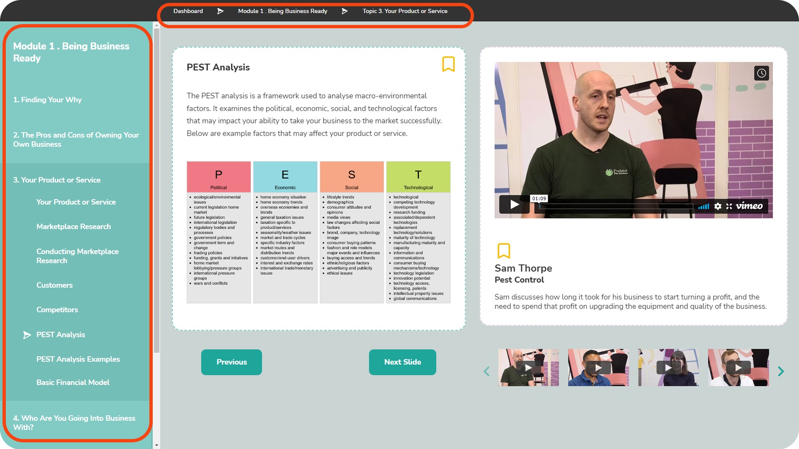Go to Dashboard in breadcrumb
The image size is (799, 449).
tap(188, 11)
